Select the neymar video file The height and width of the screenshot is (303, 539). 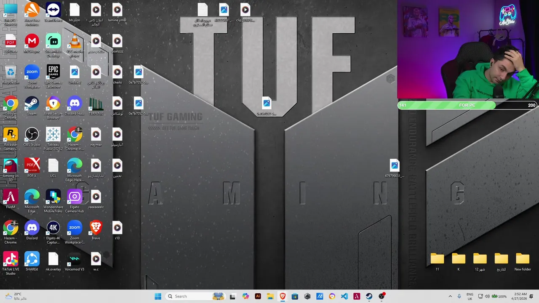tap(96, 137)
